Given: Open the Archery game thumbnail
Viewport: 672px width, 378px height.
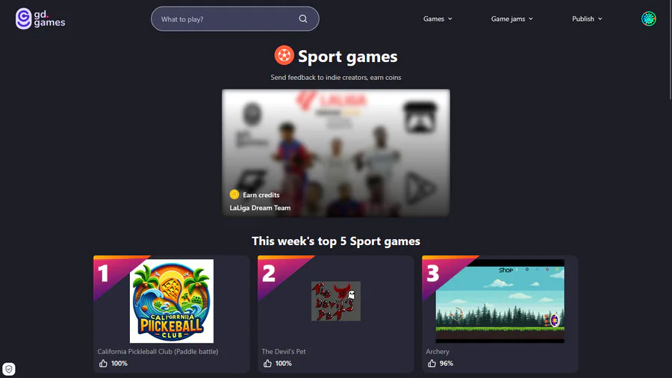Looking at the screenshot, I should [500, 301].
